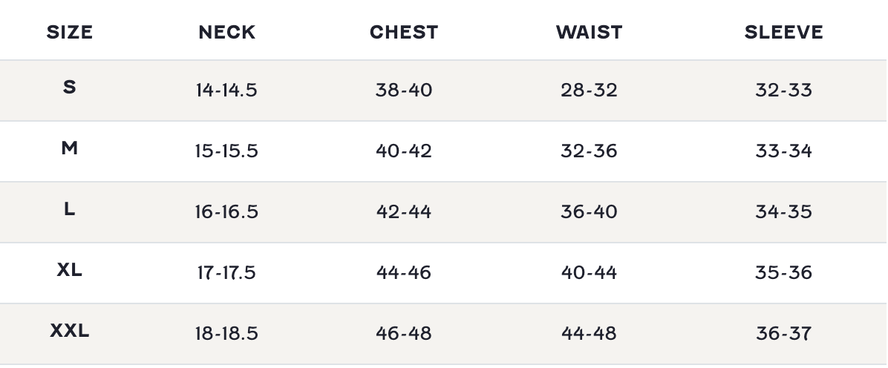This screenshot has height=368, width=888.
Task: Select the M size row label
Action: 70,148
